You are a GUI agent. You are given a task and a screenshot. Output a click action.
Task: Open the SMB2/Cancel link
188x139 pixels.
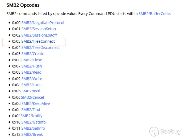tap(32, 97)
